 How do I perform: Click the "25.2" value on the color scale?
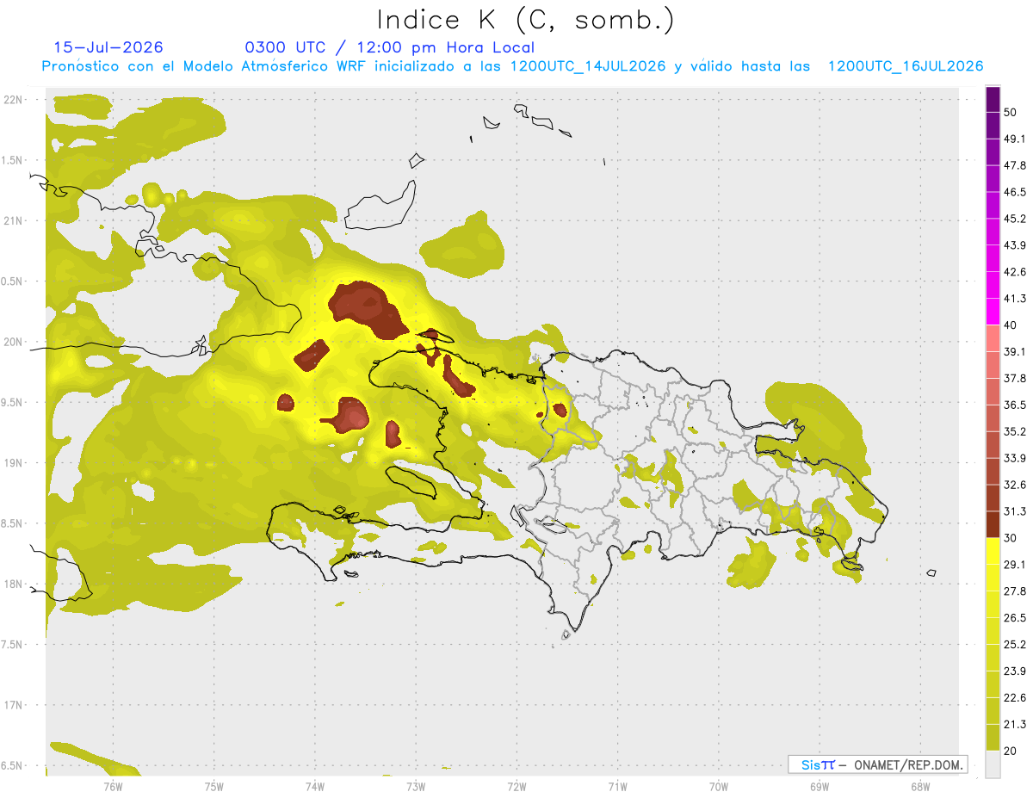pos(1015,645)
